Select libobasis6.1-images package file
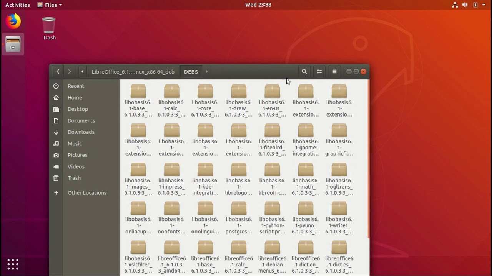Viewport: 492px width, 276px height. 138,179
